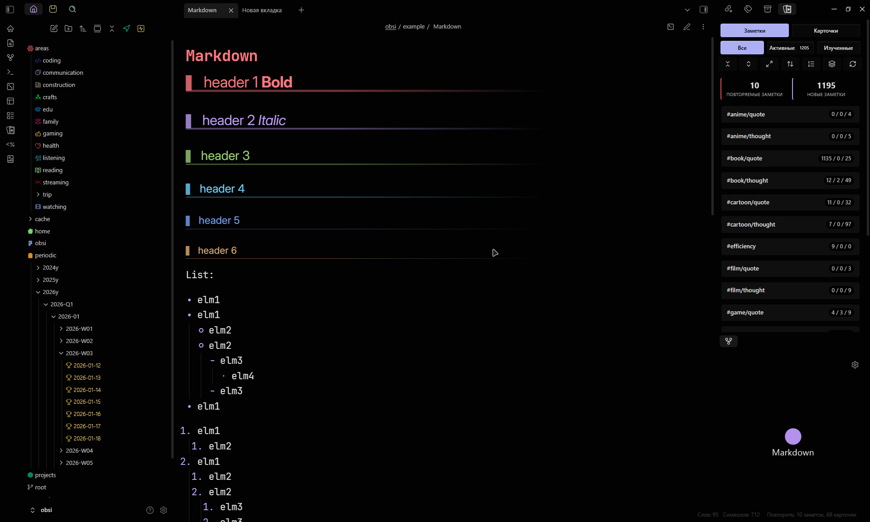Viewport: 870px width, 522px height.
Task: Toggle the left sidebar collapse icon
Action: 10,10
